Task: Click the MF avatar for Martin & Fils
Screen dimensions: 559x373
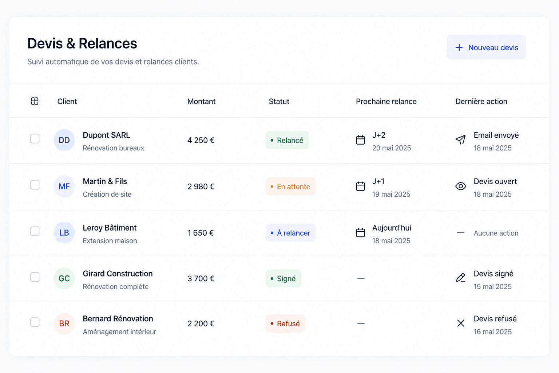Action: tap(64, 186)
